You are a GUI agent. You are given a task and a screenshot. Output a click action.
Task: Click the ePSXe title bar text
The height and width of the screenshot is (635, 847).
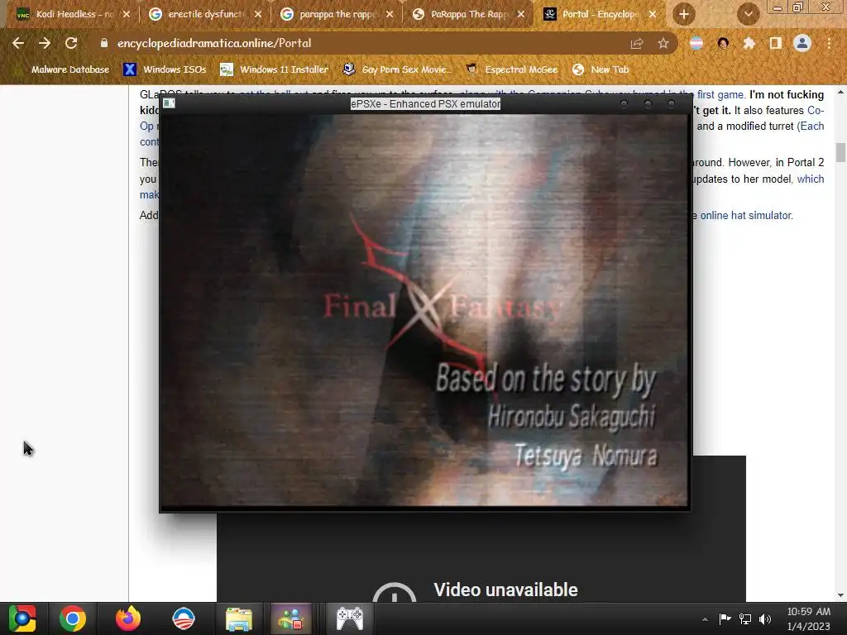(x=426, y=103)
